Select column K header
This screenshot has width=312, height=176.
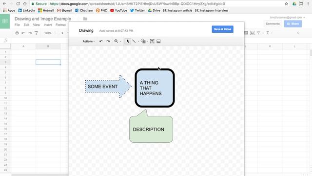270,46
